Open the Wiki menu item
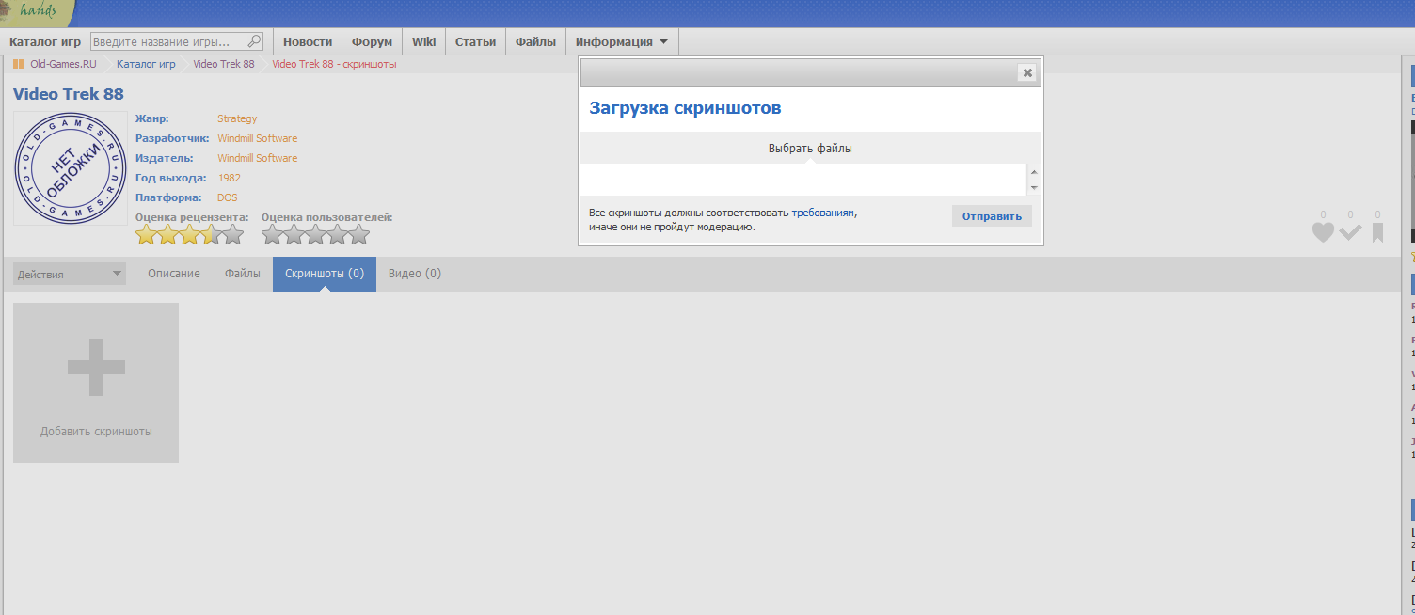The width and height of the screenshot is (1415, 615). coord(423,41)
